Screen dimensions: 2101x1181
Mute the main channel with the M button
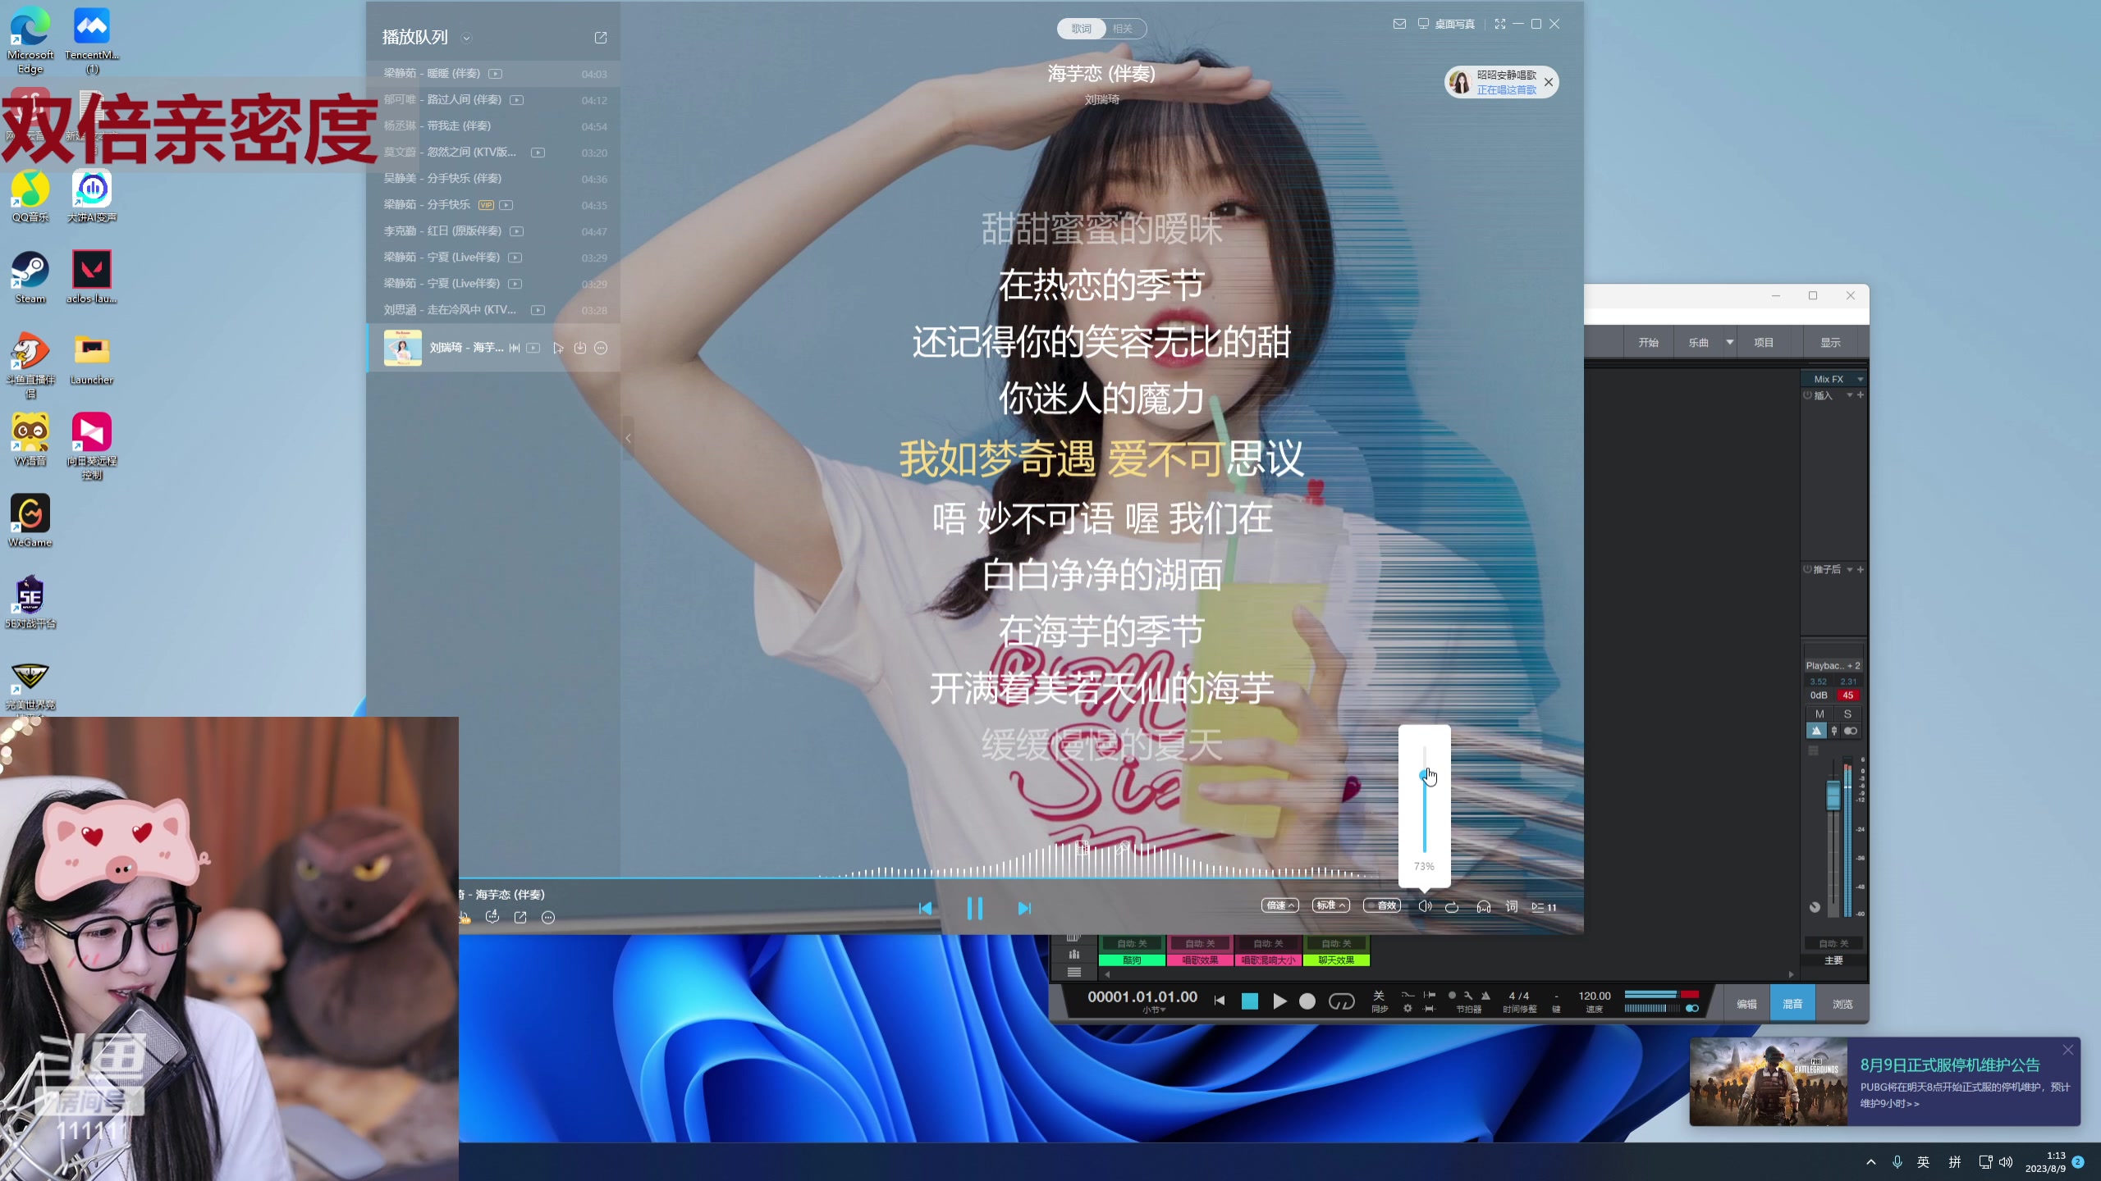pos(1819,714)
